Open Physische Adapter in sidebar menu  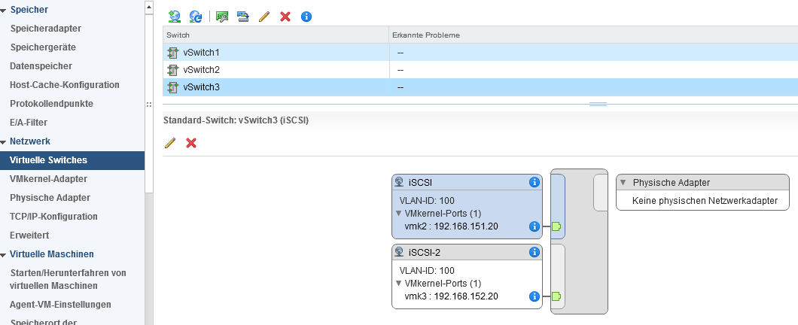click(x=50, y=198)
